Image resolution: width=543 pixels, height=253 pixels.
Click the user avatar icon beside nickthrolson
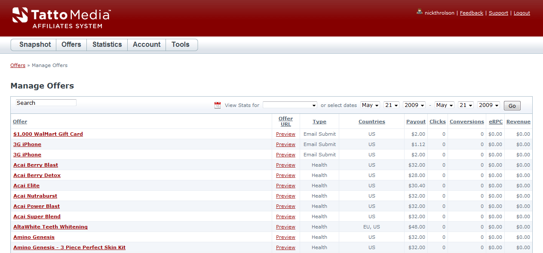420,12
